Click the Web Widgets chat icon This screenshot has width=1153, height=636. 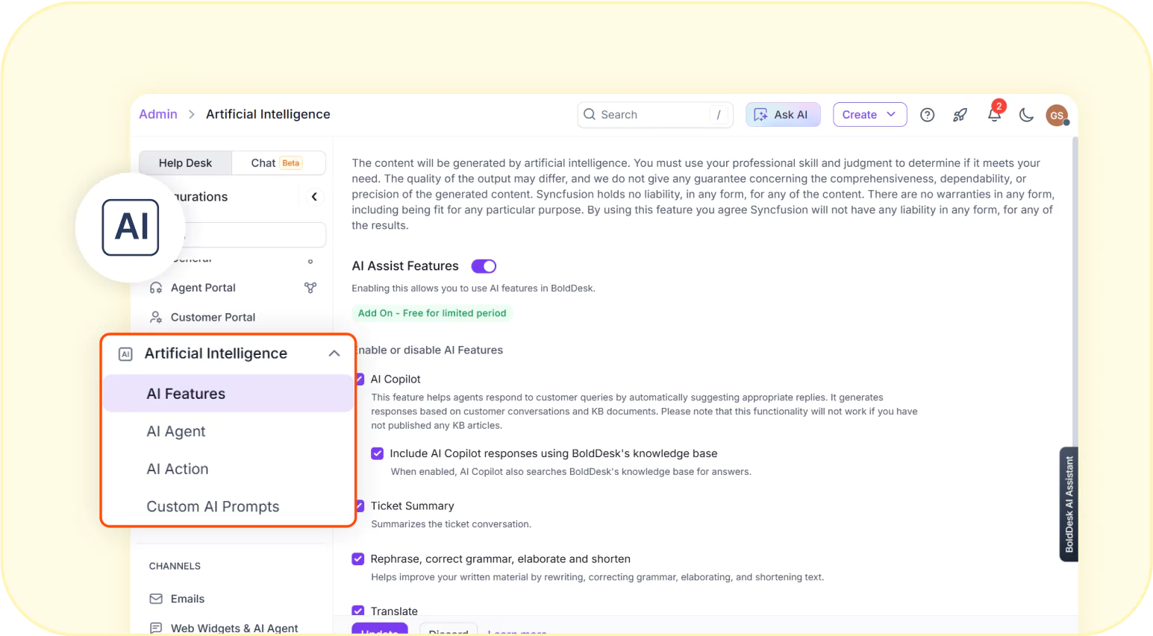(x=156, y=628)
